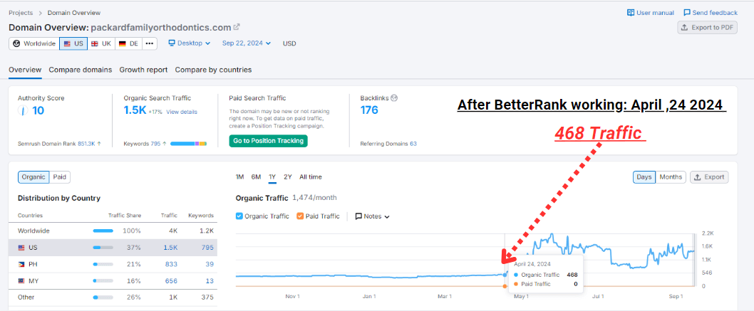754x311 pixels.
Task: Select the All time range
Action: click(311, 177)
